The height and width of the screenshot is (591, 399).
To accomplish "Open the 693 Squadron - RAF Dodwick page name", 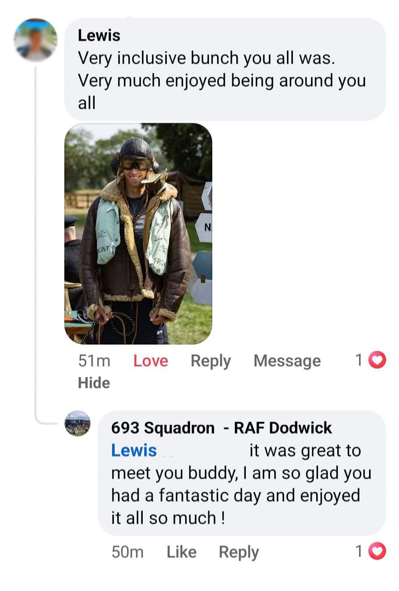I will 221,428.
